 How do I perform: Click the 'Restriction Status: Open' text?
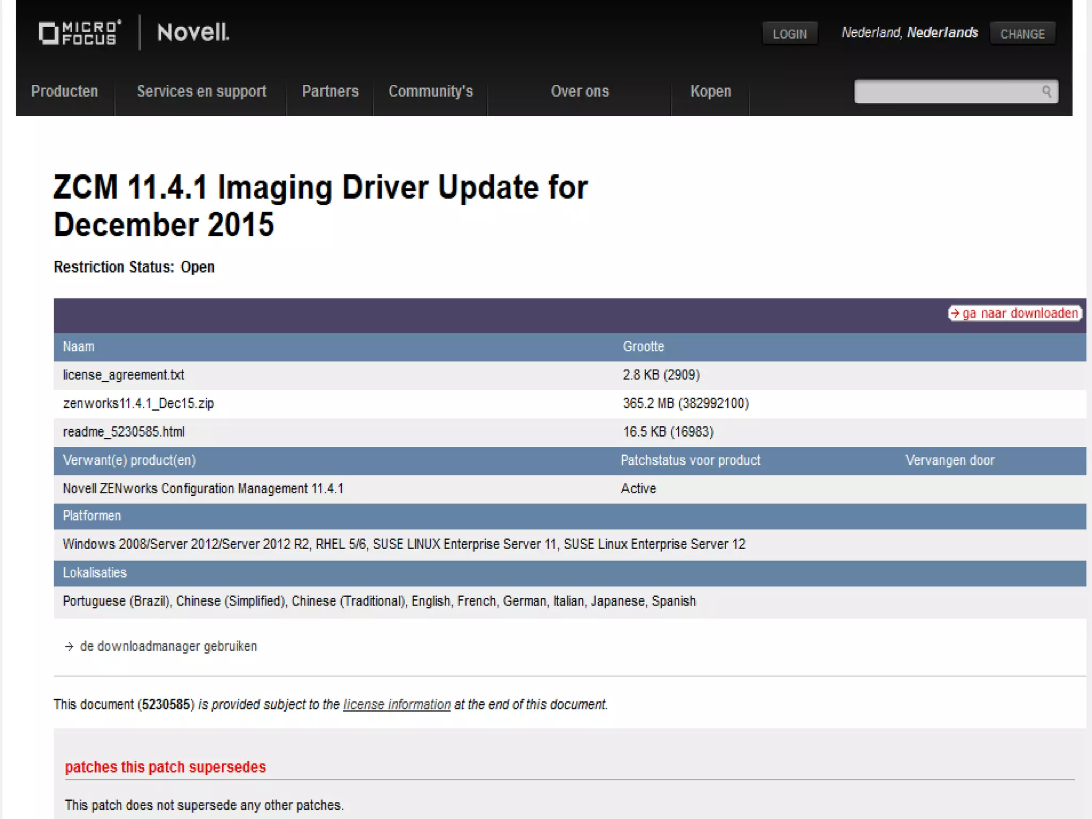click(x=134, y=267)
